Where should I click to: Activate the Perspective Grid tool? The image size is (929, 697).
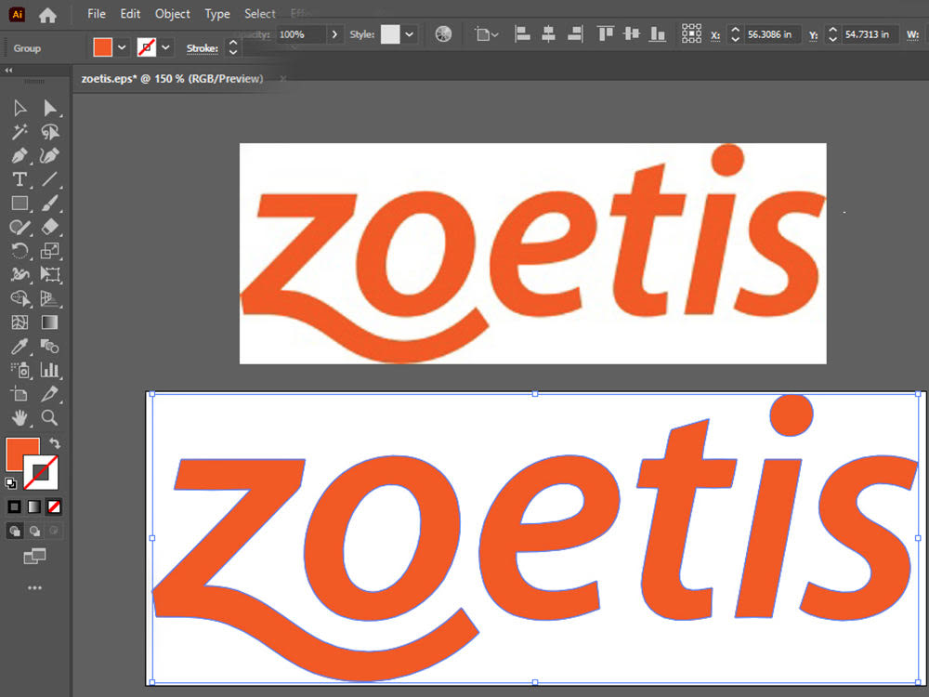click(x=50, y=298)
